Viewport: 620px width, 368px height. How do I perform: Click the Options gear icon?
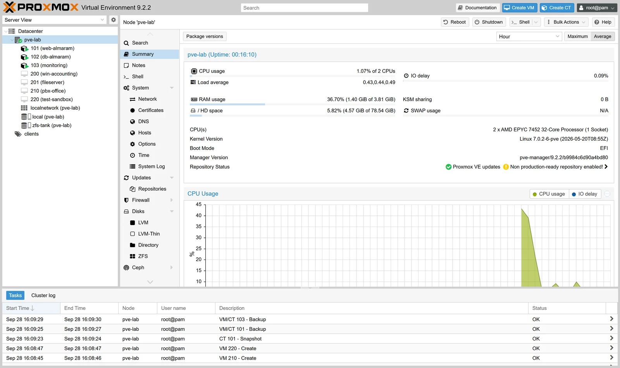pyautogui.click(x=133, y=144)
